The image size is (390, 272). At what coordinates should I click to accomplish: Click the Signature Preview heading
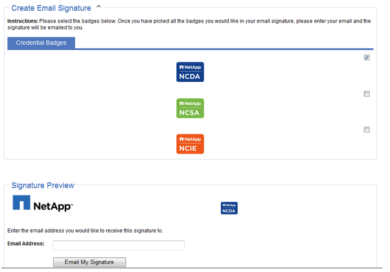[43, 185]
